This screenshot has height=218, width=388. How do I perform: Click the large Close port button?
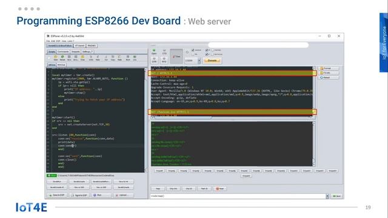[176, 56]
